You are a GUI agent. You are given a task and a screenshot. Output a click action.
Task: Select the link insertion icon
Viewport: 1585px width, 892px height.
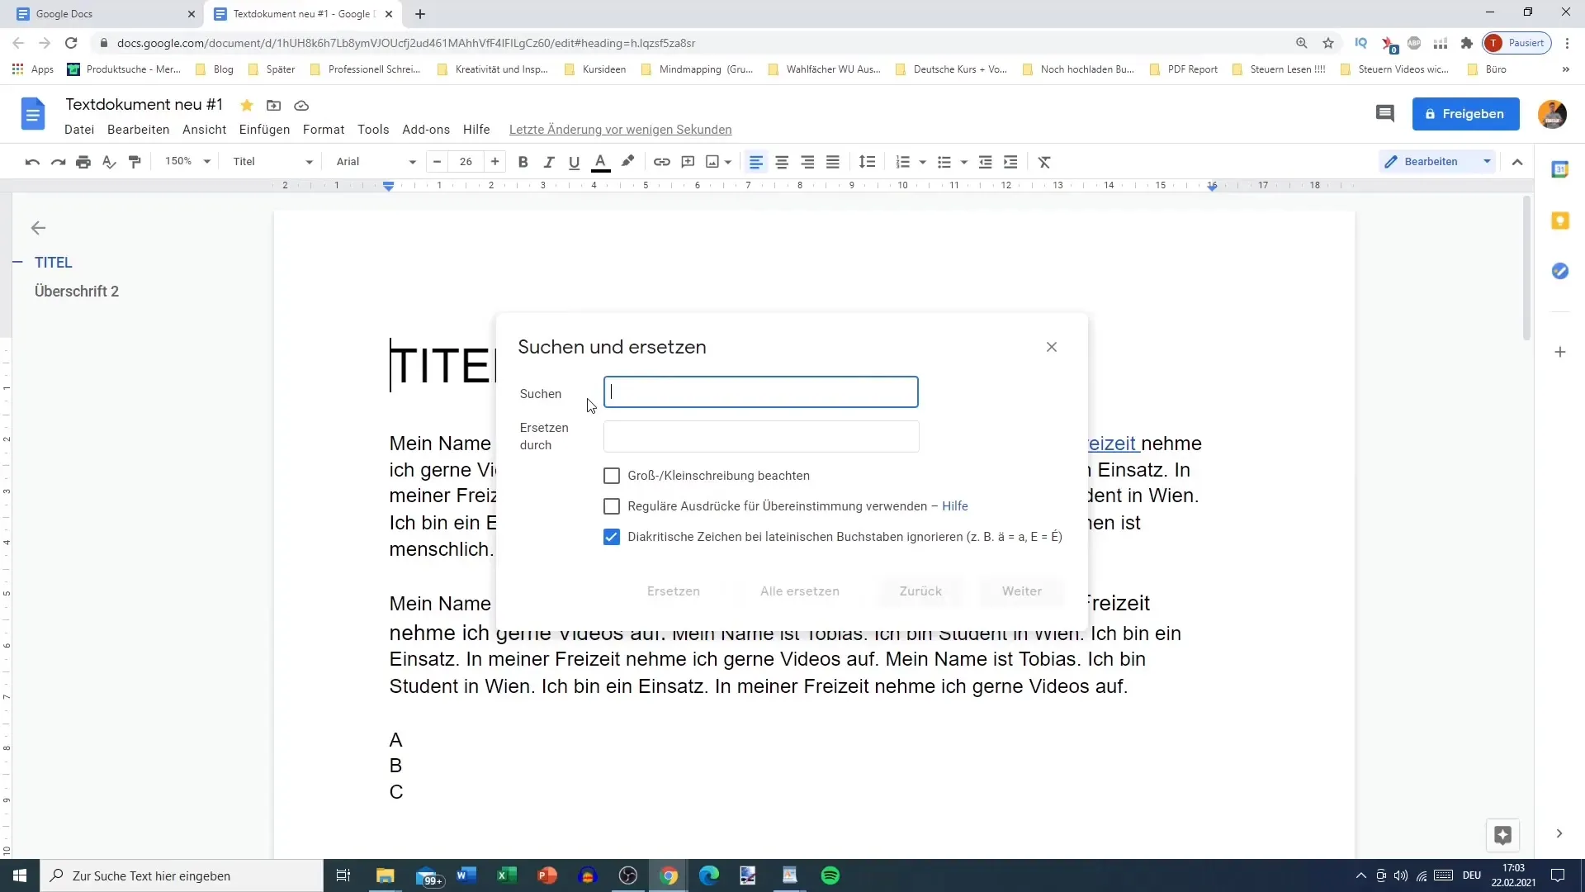(x=662, y=161)
